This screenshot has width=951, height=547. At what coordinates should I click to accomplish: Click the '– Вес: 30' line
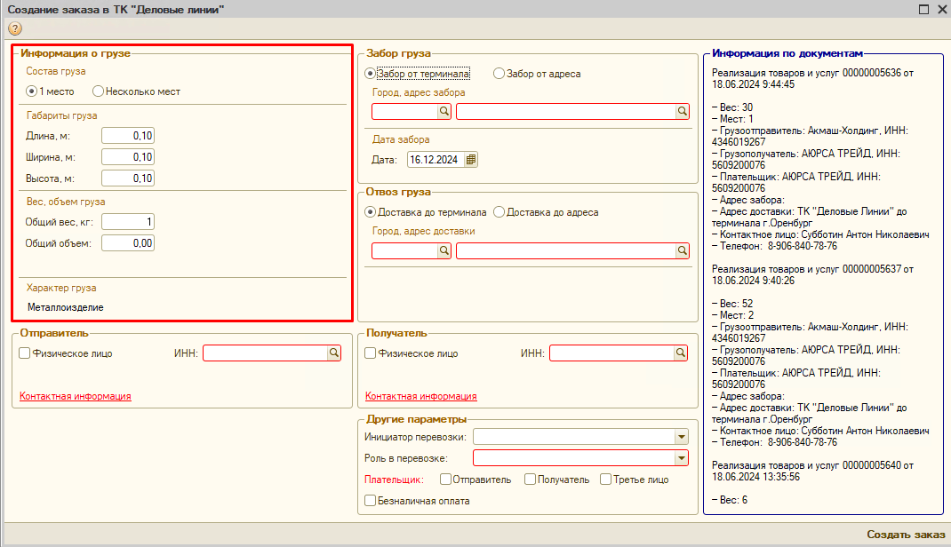click(x=732, y=107)
